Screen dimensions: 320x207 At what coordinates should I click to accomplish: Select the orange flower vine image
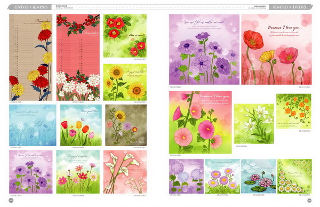pyautogui.click(x=294, y=112)
